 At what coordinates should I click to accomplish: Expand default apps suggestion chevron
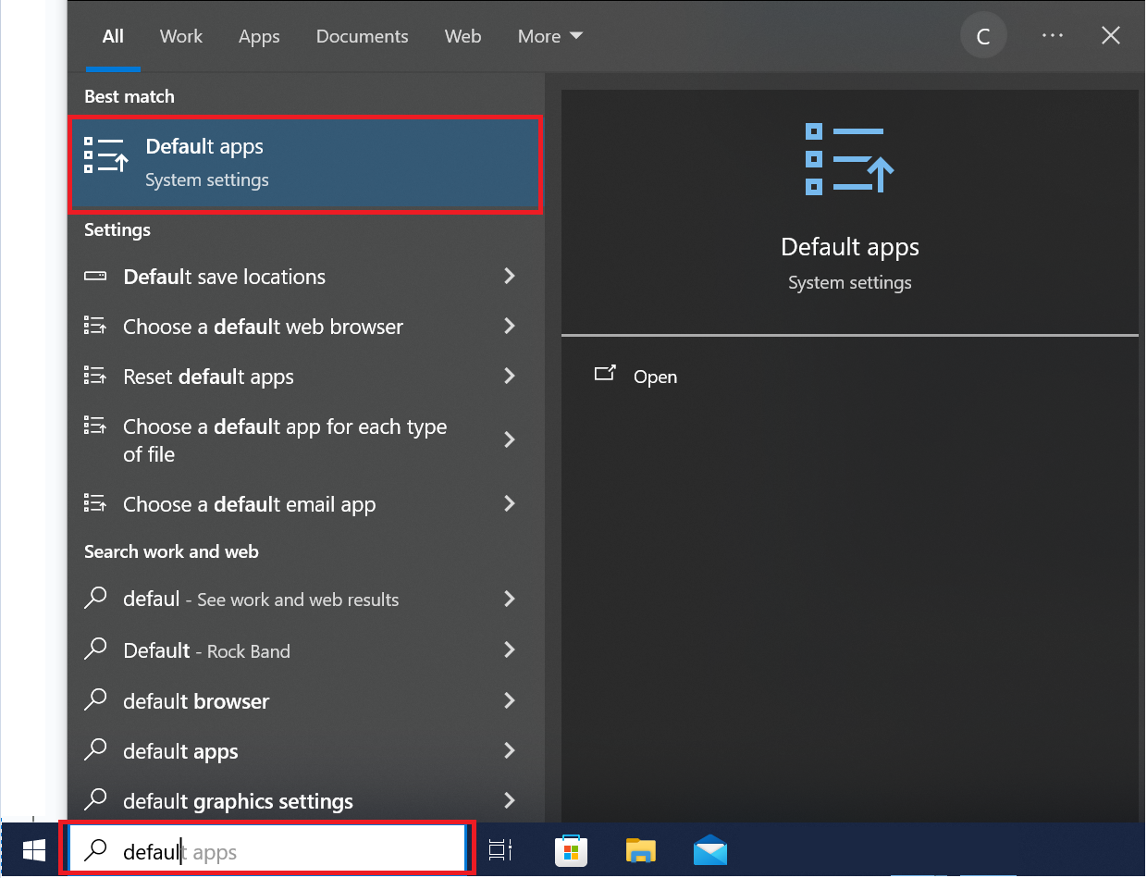pyautogui.click(x=509, y=750)
